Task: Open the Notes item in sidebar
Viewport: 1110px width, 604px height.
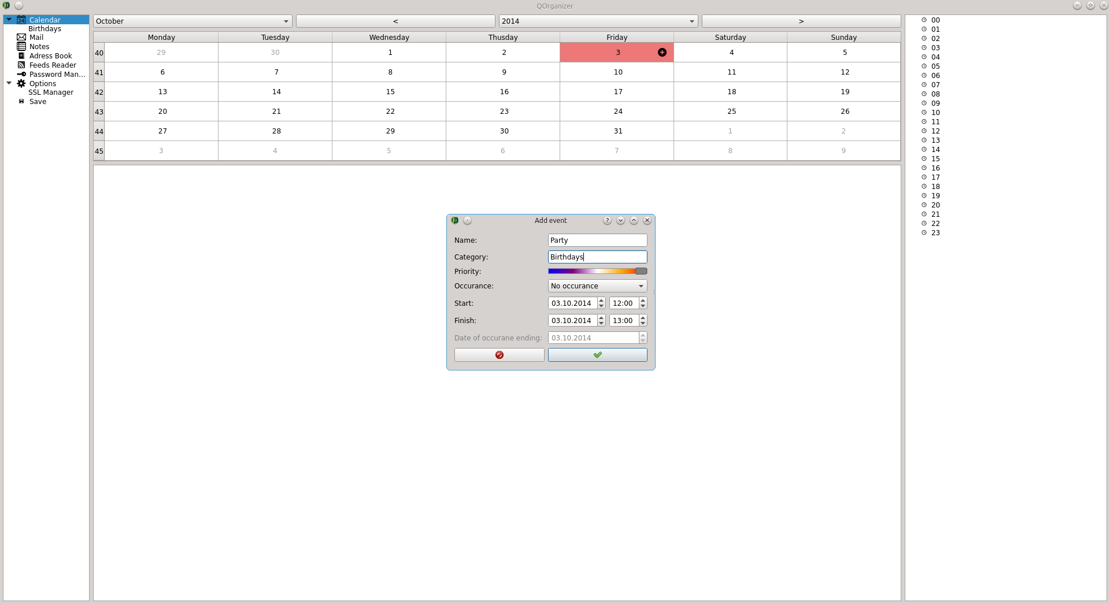Action: pyautogui.click(x=39, y=47)
